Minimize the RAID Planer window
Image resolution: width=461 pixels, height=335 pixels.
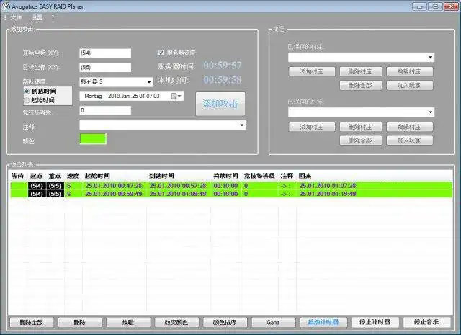pos(419,6)
